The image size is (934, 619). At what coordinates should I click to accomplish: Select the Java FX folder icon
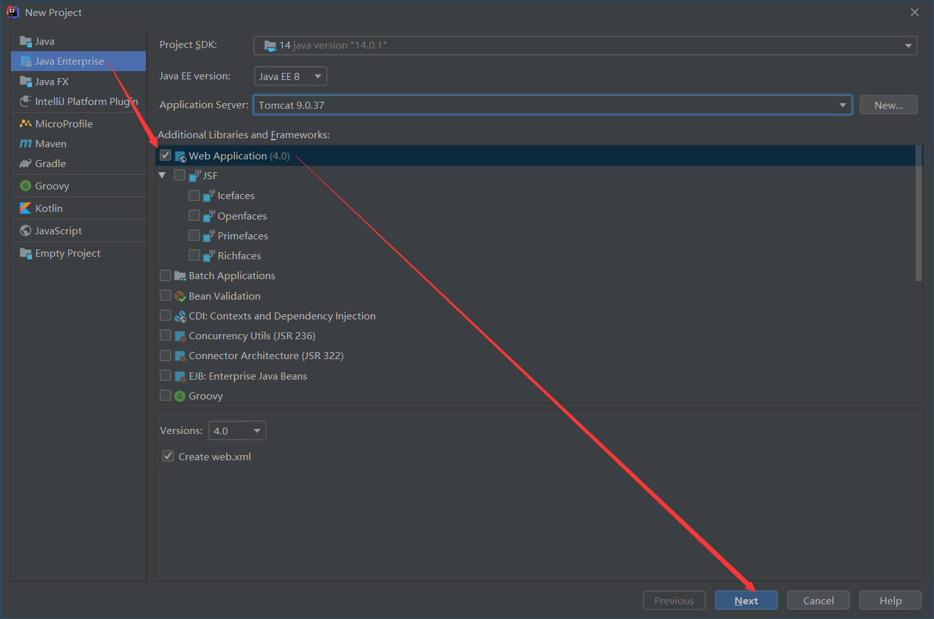26,81
